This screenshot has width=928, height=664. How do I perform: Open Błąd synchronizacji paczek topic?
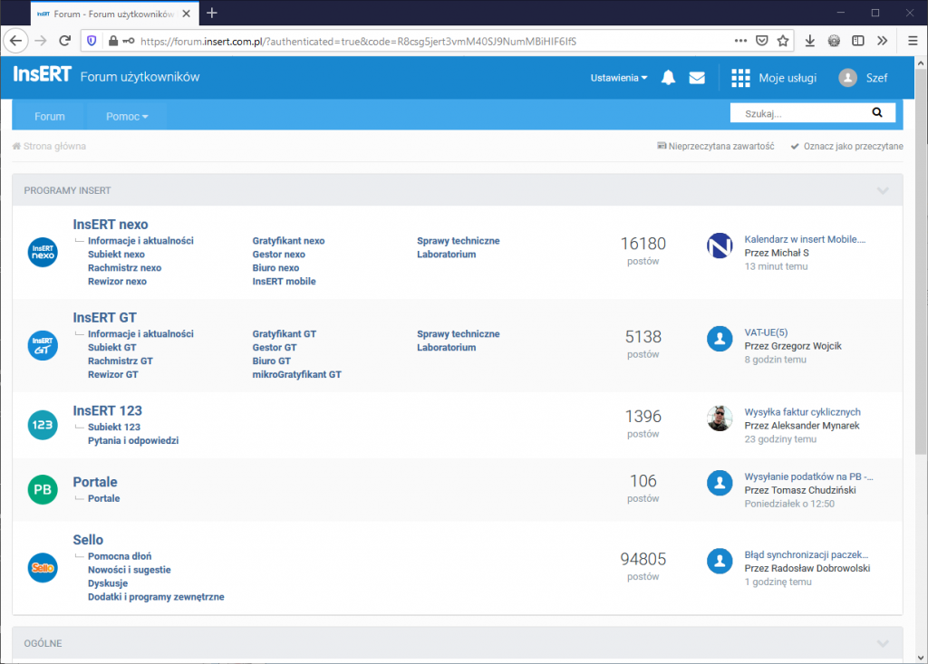806,554
